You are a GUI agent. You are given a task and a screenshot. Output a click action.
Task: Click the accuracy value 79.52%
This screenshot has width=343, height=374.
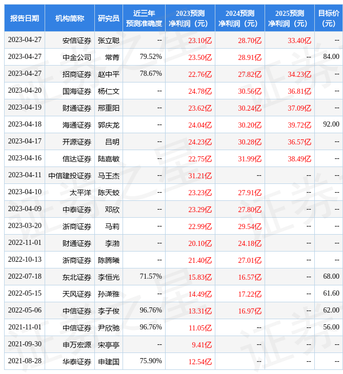(151, 56)
